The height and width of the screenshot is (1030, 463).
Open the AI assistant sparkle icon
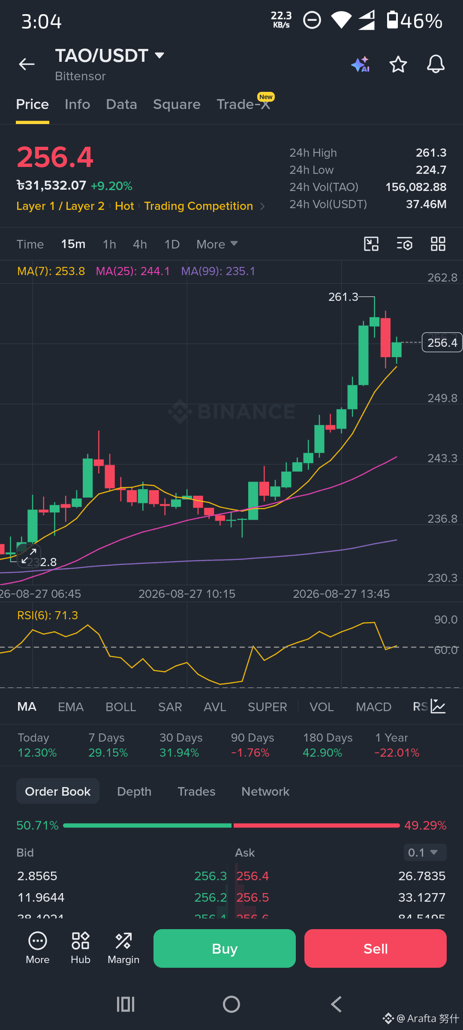pyautogui.click(x=360, y=64)
